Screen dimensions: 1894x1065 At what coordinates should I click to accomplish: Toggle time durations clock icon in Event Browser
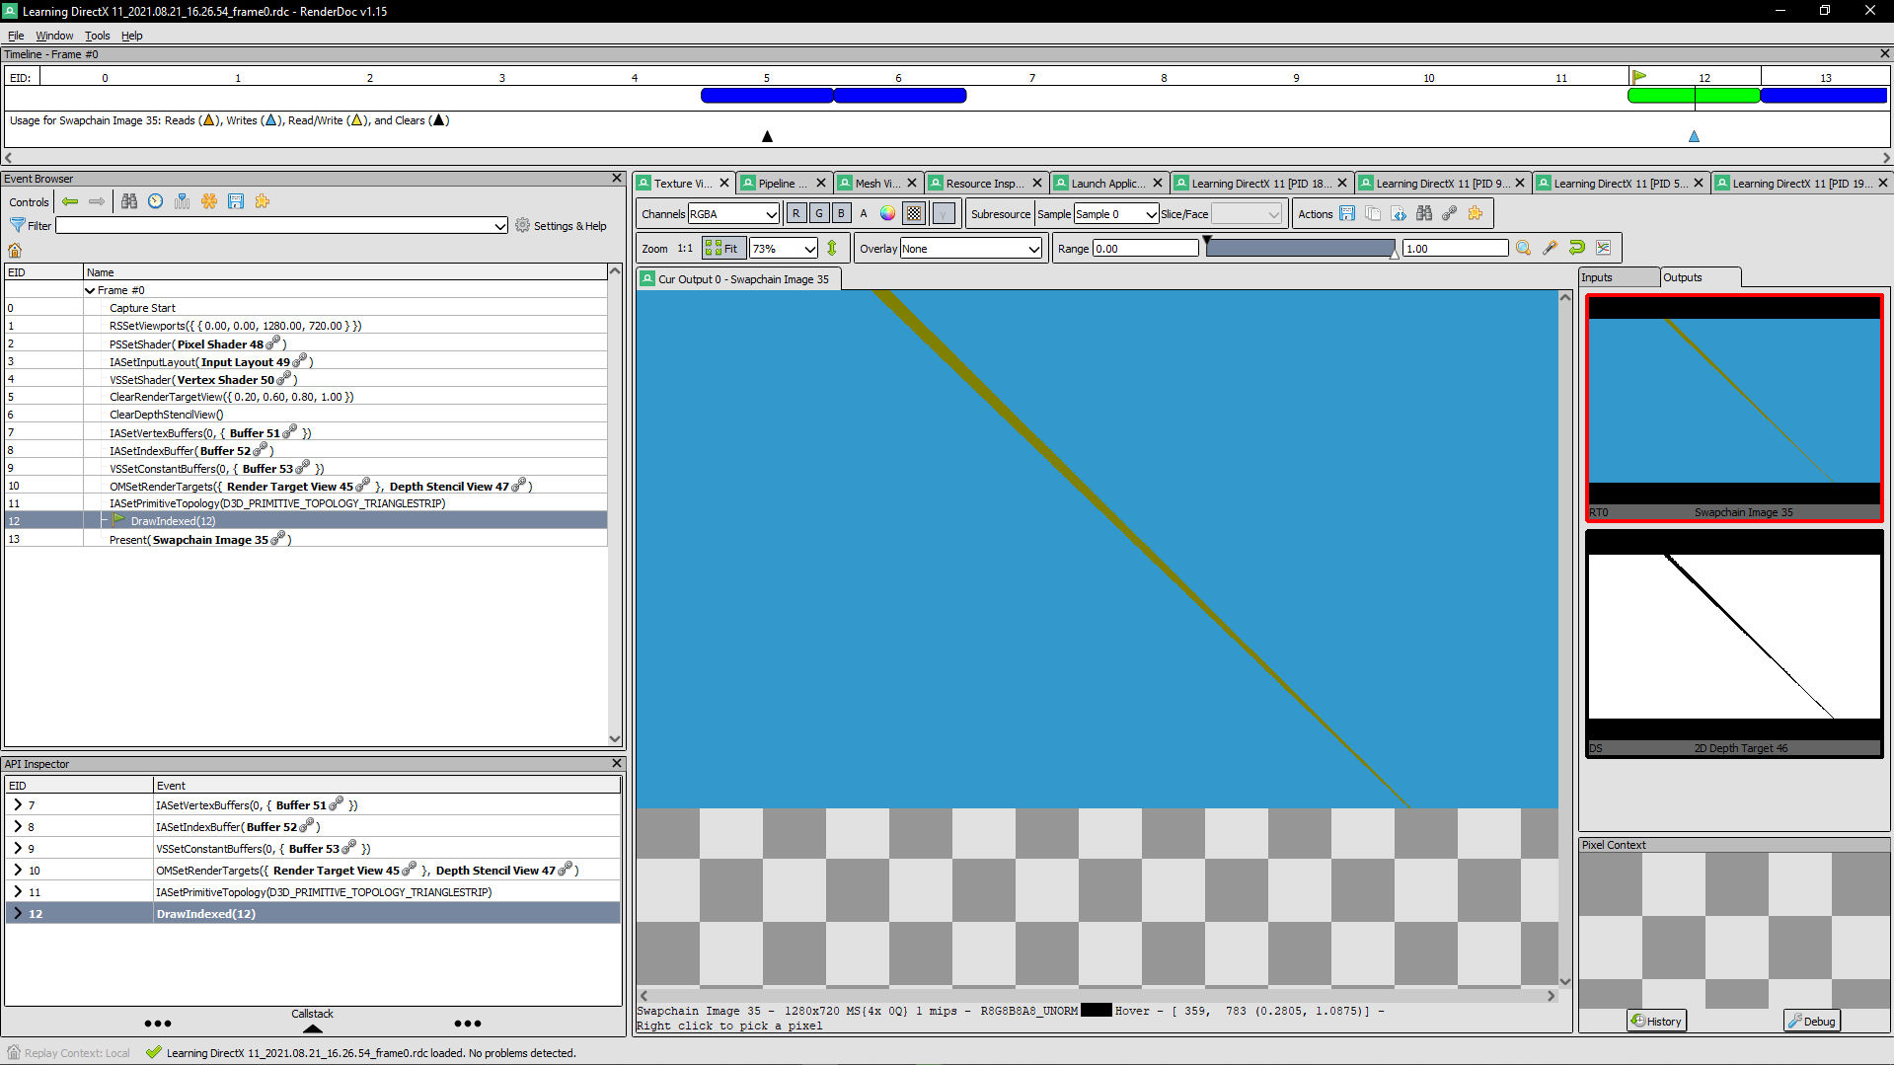pyautogui.click(x=156, y=201)
